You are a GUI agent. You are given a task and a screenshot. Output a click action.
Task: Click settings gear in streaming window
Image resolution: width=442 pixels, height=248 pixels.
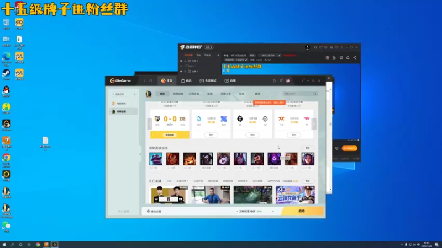(x=336, y=148)
